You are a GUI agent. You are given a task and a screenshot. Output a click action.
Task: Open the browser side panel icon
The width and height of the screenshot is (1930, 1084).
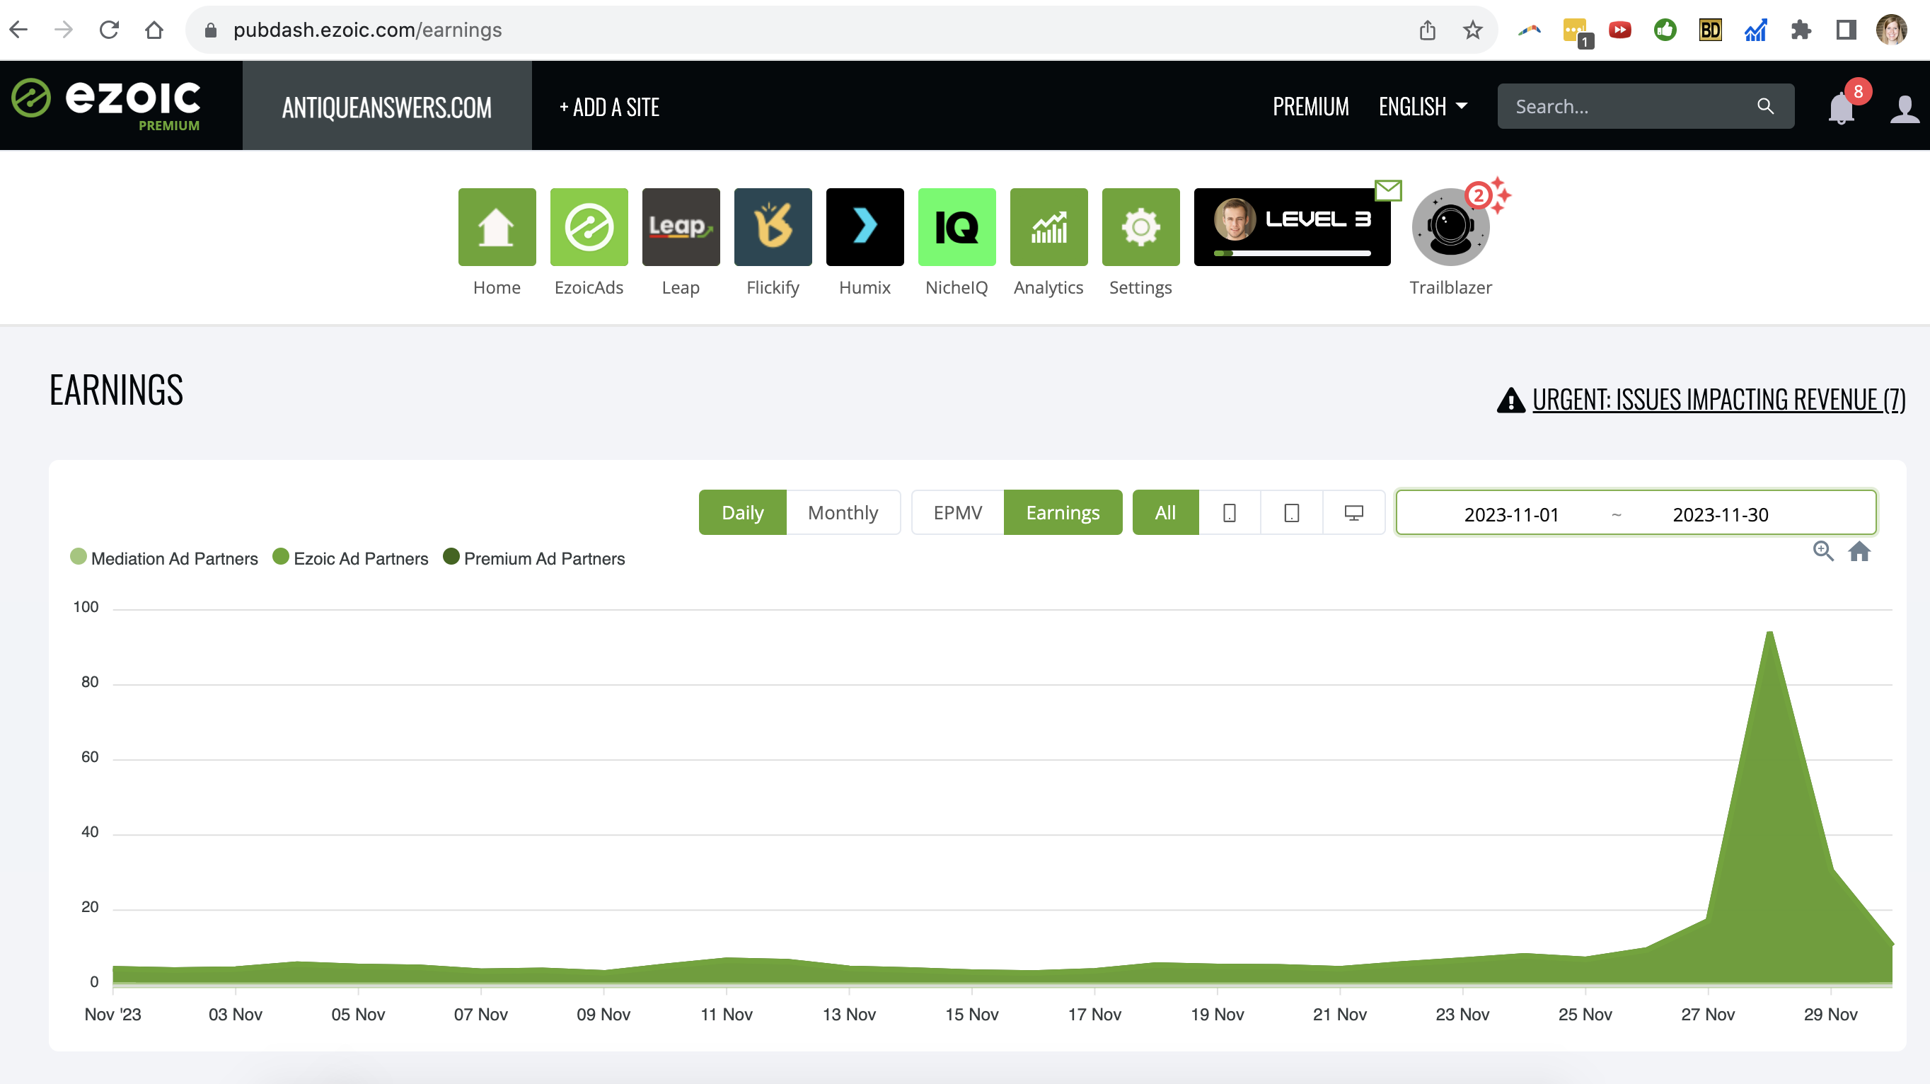tap(1845, 30)
